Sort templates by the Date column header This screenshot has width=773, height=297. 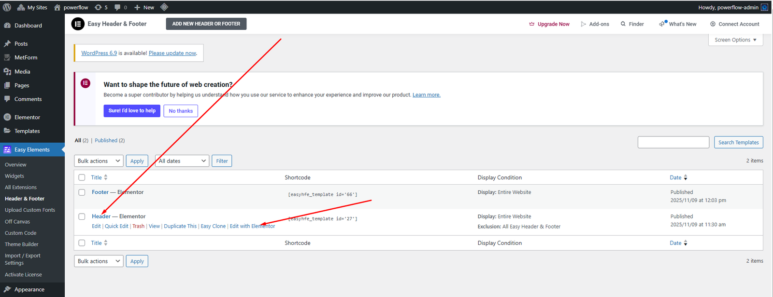675,177
